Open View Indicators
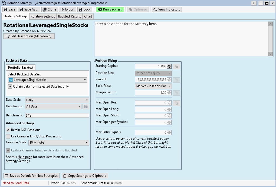 tap(167, 9)
